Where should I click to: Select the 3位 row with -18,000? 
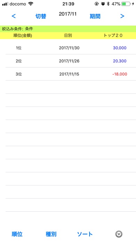pyautogui.click(x=71, y=74)
